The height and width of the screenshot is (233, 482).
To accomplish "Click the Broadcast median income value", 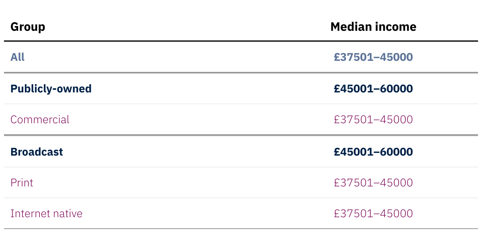I will point(373,152).
